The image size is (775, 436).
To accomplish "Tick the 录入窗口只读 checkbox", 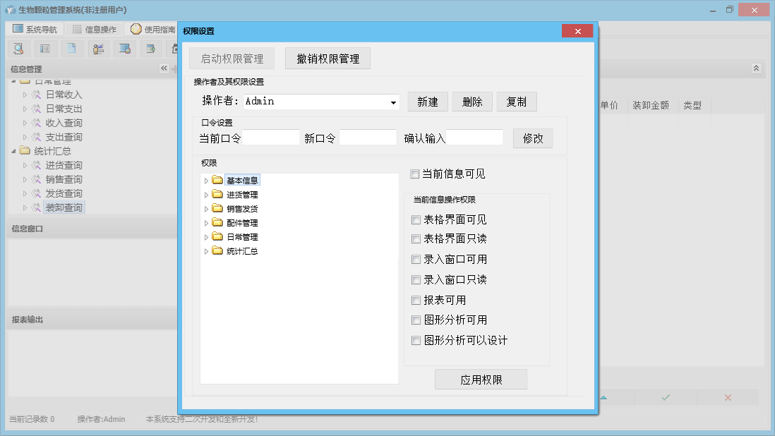I will pos(416,280).
